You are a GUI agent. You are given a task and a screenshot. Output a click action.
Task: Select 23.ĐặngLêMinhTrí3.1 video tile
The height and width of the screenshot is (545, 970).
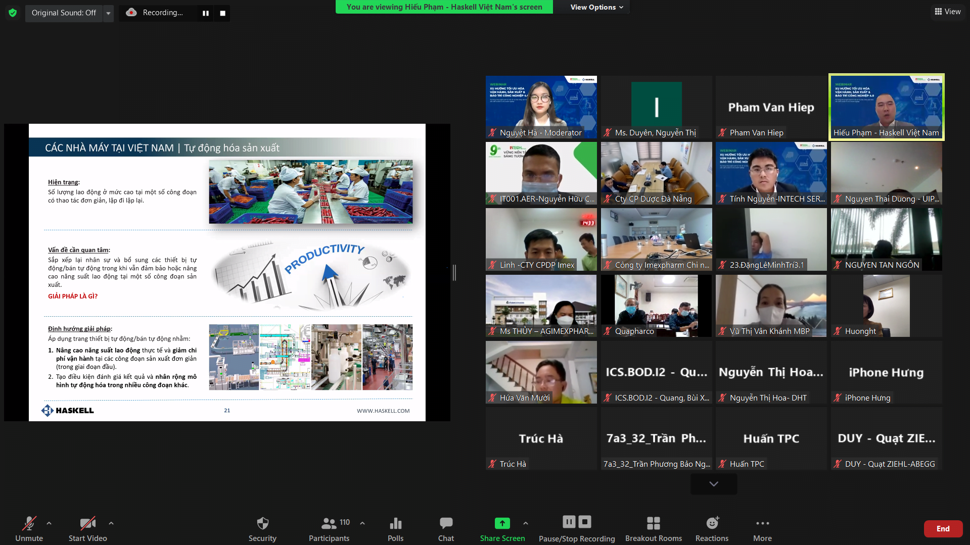click(771, 239)
